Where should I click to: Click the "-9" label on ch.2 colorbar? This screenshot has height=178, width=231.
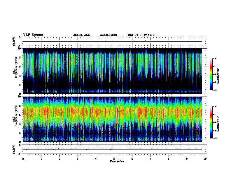click(x=216, y=130)
